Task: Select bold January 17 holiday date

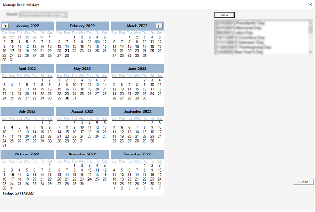Action: (x=12, y=51)
